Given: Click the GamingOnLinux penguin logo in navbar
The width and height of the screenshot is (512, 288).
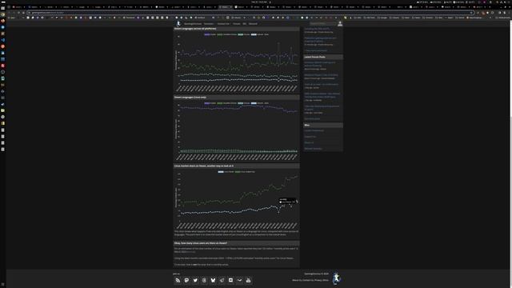Looking at the screenshot, I should click(178, 23).
